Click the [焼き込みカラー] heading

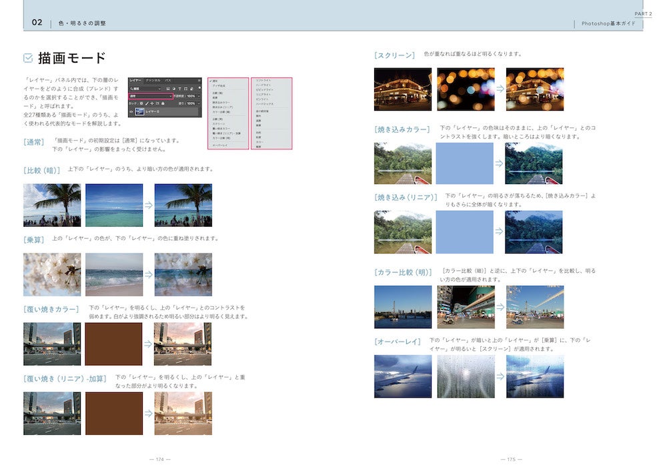[x=402, y=129]
